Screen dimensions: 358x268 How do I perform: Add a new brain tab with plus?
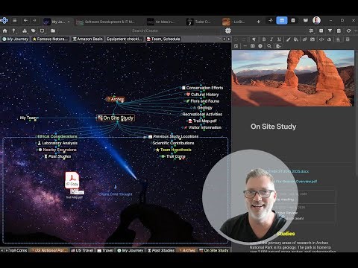click(259, 22)
